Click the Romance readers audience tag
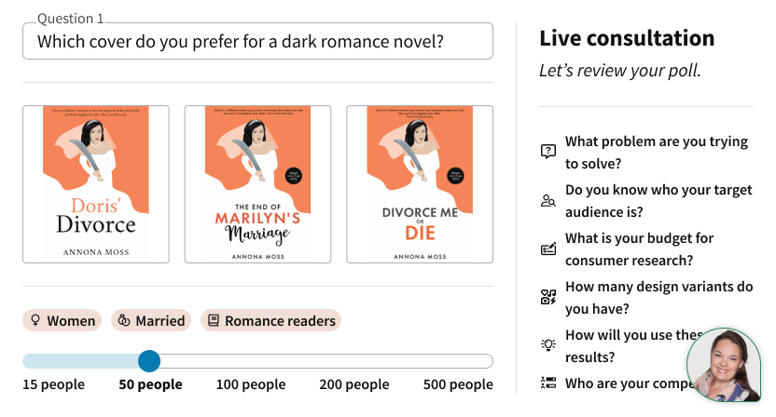 point(270,320)
